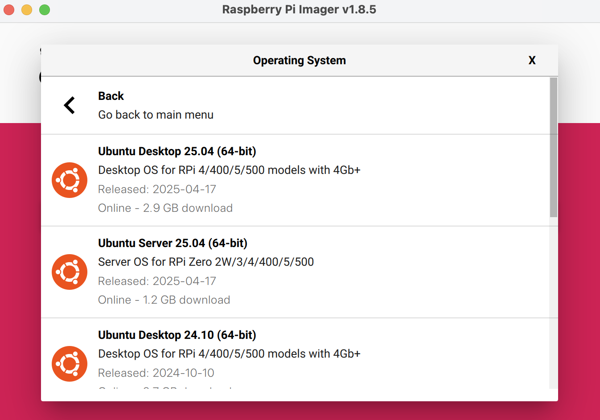Choose Ubuntu Desktop 24.10 (64-bit) title
Image resolution: width=600 pixels, height=420 pixels.
pyautogui.click(x=177, y=335)
